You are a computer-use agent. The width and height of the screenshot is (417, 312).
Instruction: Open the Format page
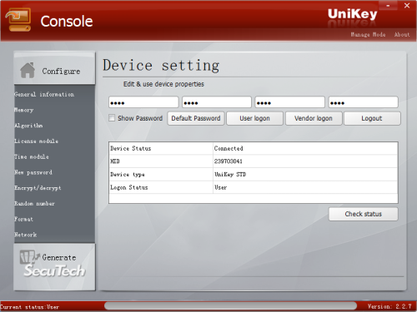pyautogui.click(x=23, y=219)
